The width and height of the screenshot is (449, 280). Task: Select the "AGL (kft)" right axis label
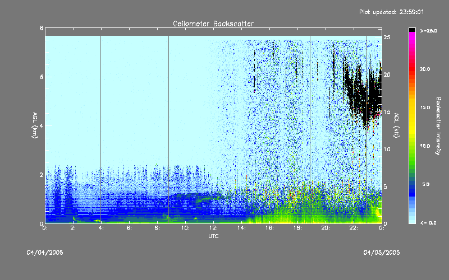click(396, 125)
